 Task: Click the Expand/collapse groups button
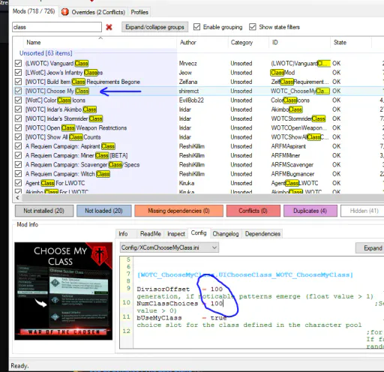[x=154, y=27]
